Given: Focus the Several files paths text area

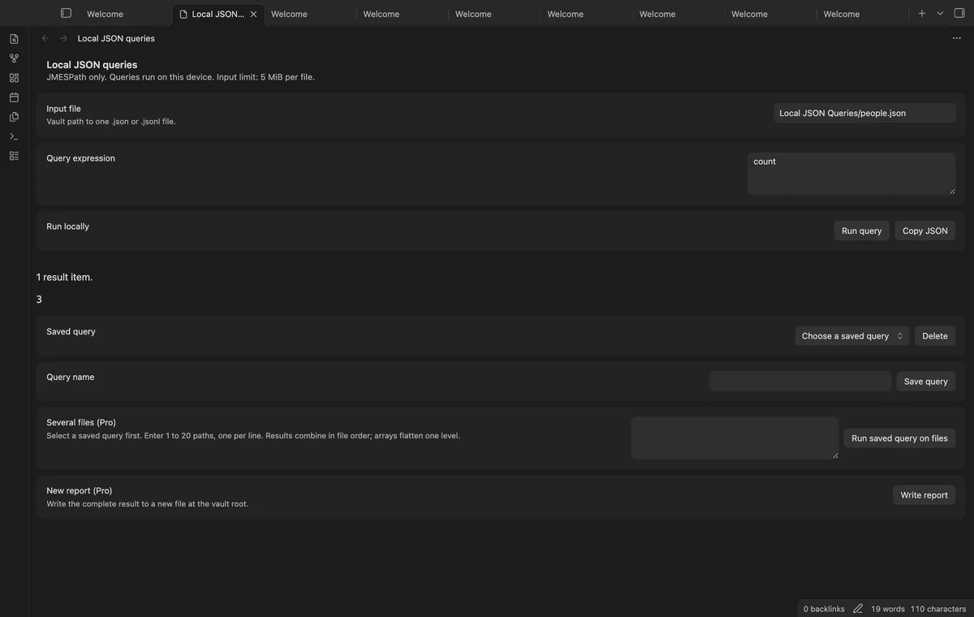Looking at the screenshot, I should point(735,438).
